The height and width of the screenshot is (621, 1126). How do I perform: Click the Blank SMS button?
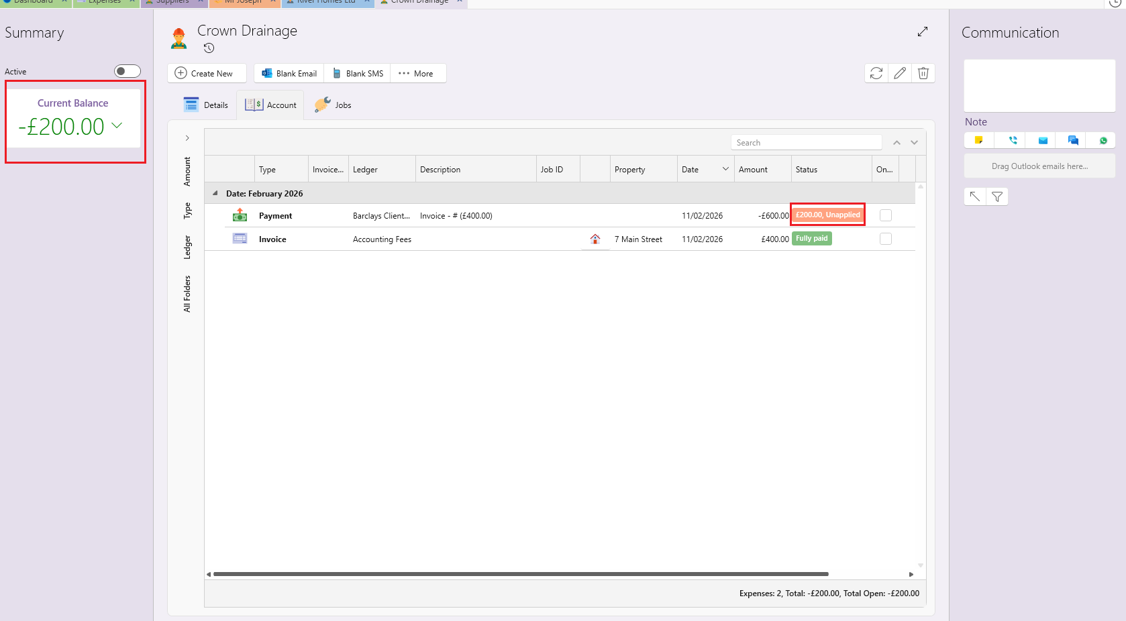point(358,73)
